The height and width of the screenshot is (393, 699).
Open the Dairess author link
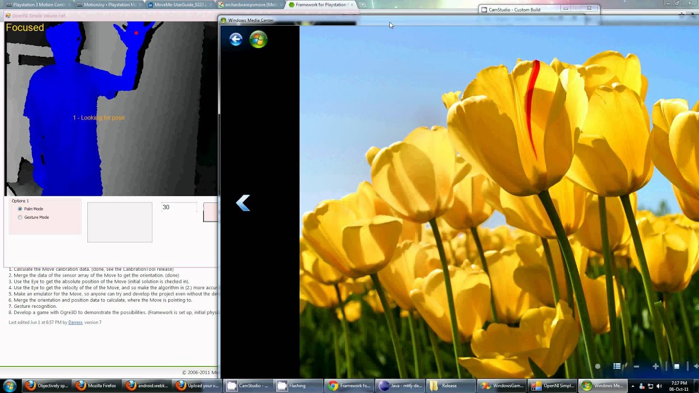75,323
